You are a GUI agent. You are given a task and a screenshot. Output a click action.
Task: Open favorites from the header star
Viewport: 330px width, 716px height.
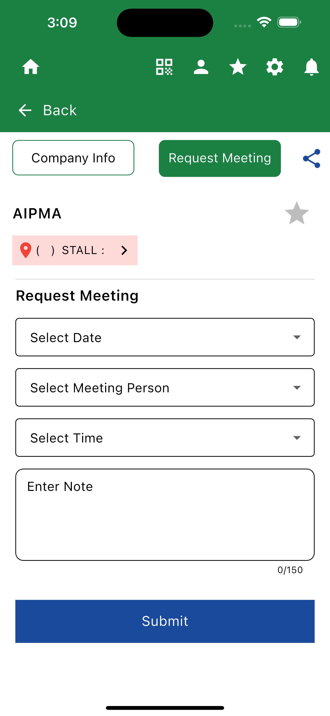click(x=238, y=67)
